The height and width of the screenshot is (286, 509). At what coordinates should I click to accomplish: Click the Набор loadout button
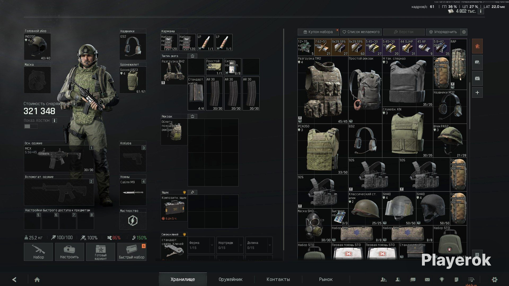coord(38,252)
